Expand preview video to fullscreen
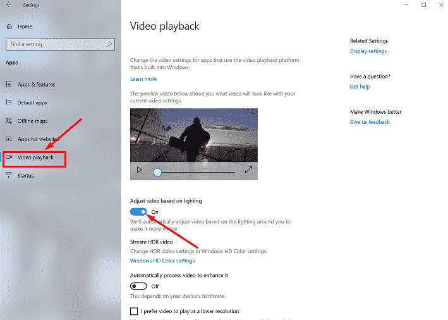The image size is (448, 320). (248, 170)
